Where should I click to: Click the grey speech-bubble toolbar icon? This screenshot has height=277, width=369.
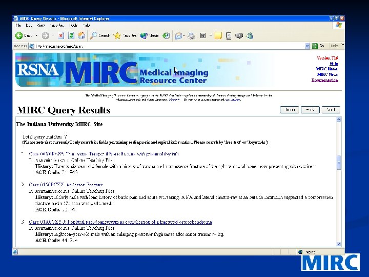click(x=239, y=35)
